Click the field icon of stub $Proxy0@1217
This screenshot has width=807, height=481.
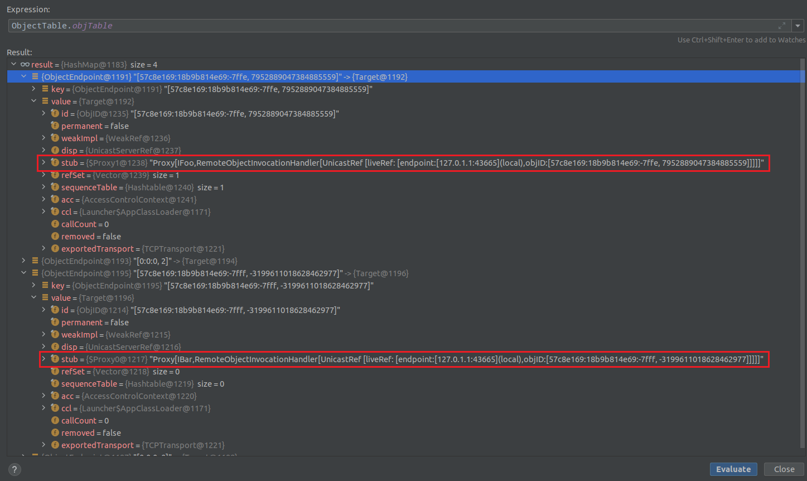(55, 359)
